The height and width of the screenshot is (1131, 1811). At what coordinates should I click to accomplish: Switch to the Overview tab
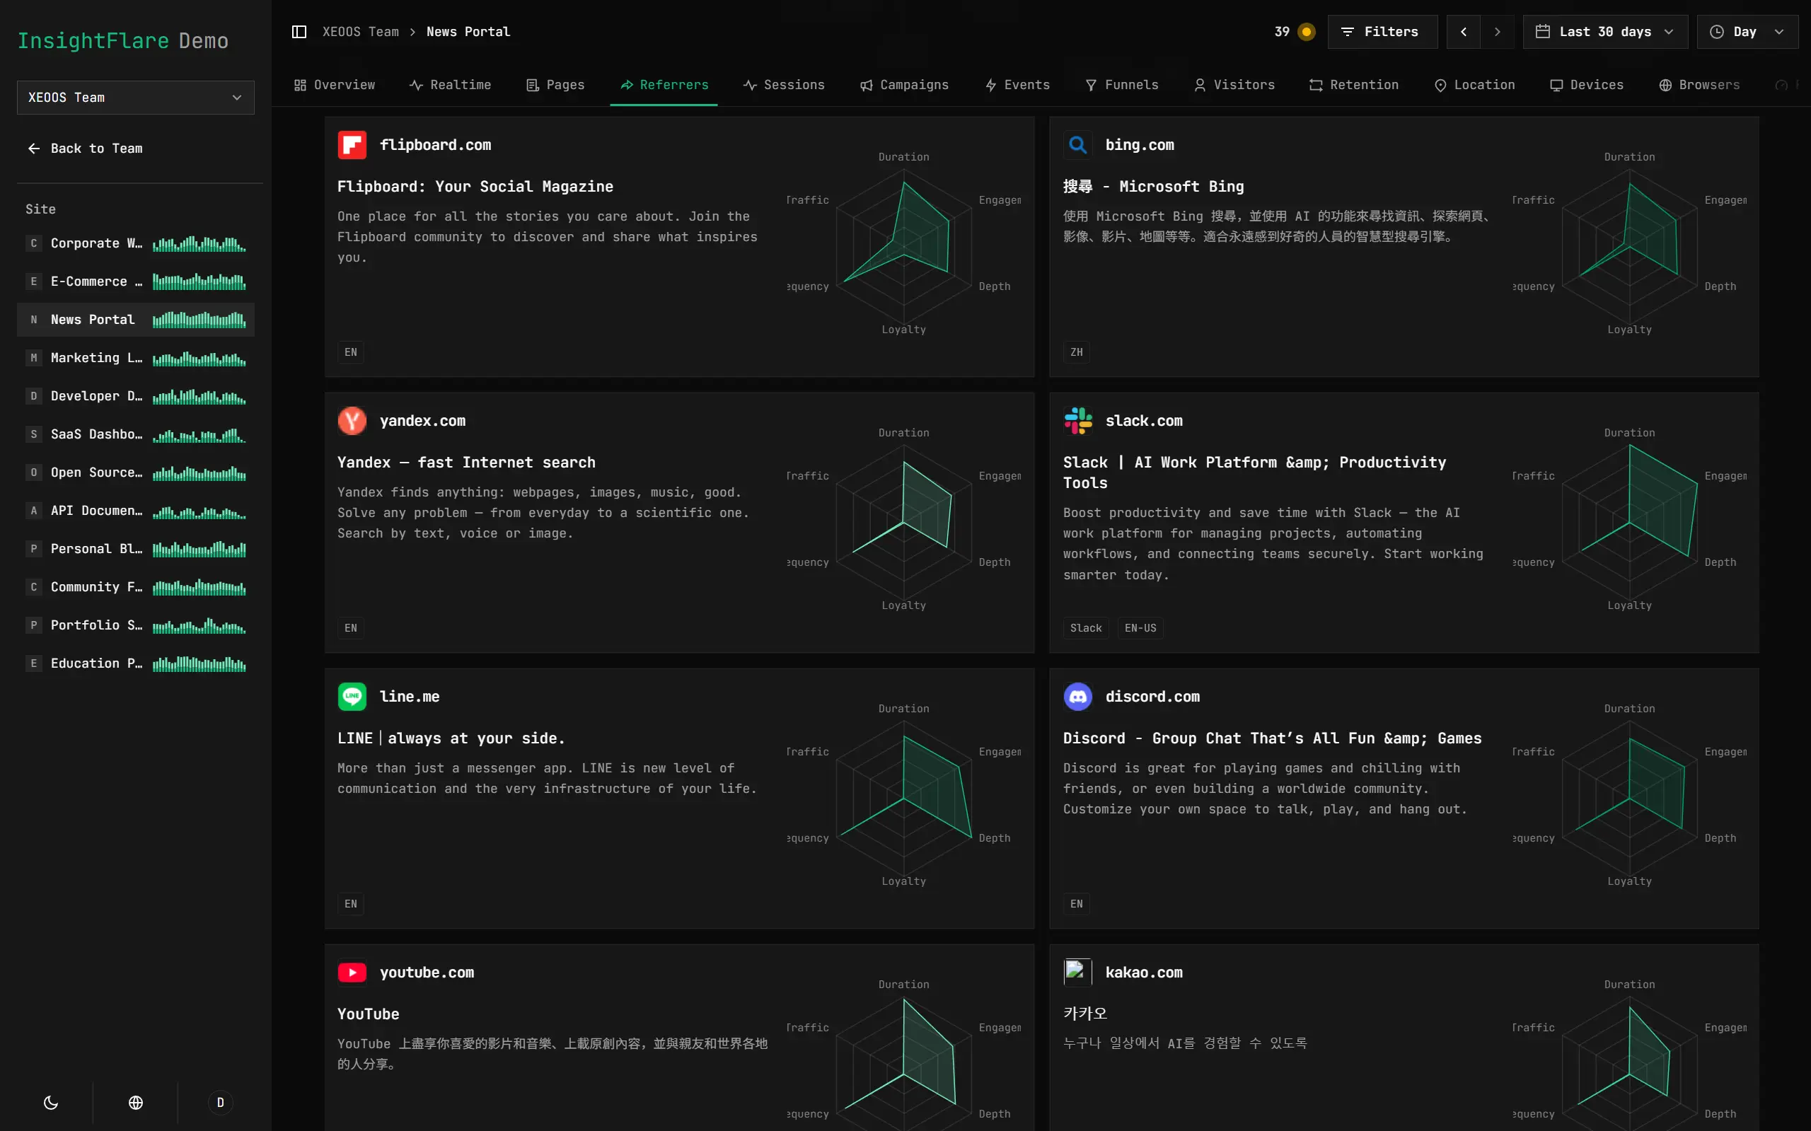click(335, 85)
